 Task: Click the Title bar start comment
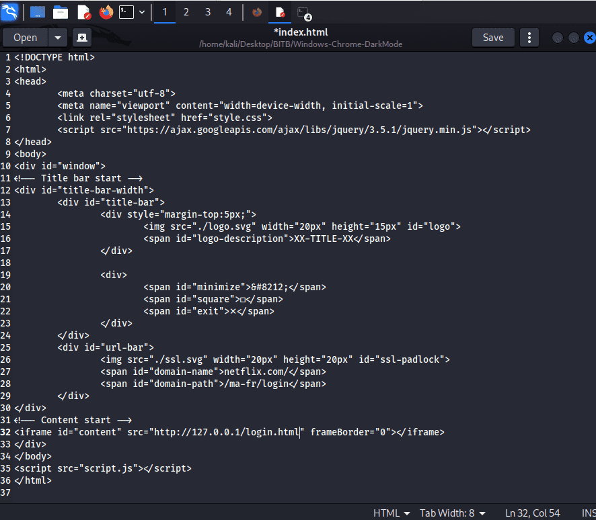click(78, 178)
